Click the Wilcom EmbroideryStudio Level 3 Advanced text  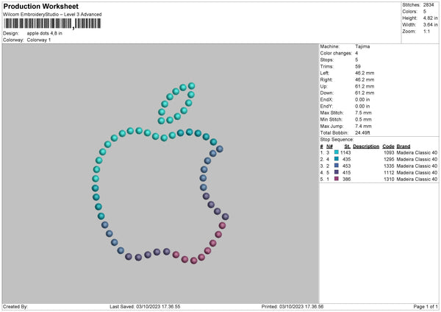tap(52, 15)
